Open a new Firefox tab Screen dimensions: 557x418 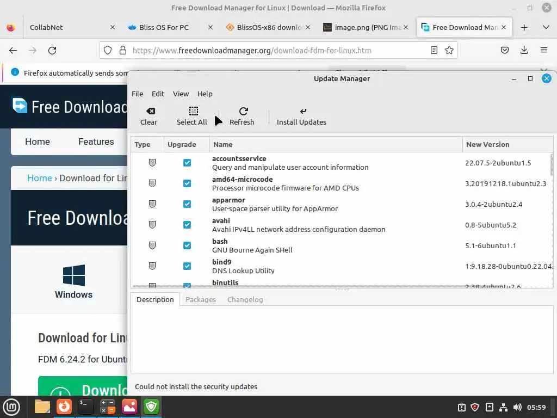tap(524, 27)
